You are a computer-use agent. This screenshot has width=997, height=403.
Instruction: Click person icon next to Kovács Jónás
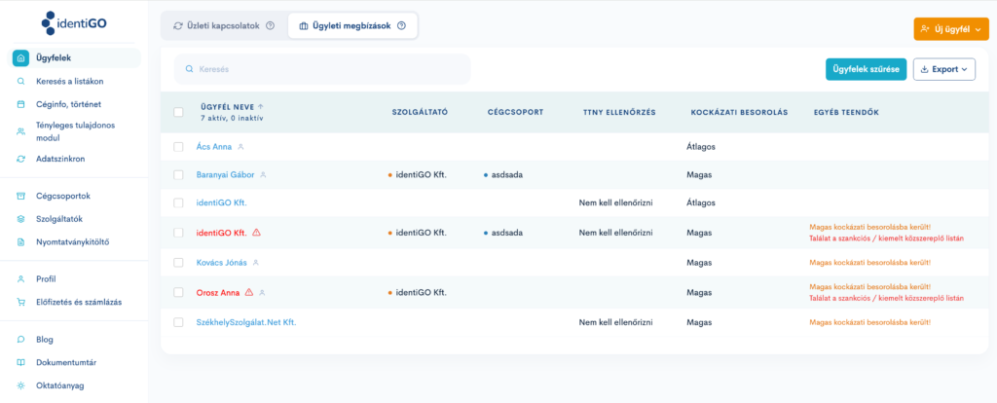click(256, 263)
